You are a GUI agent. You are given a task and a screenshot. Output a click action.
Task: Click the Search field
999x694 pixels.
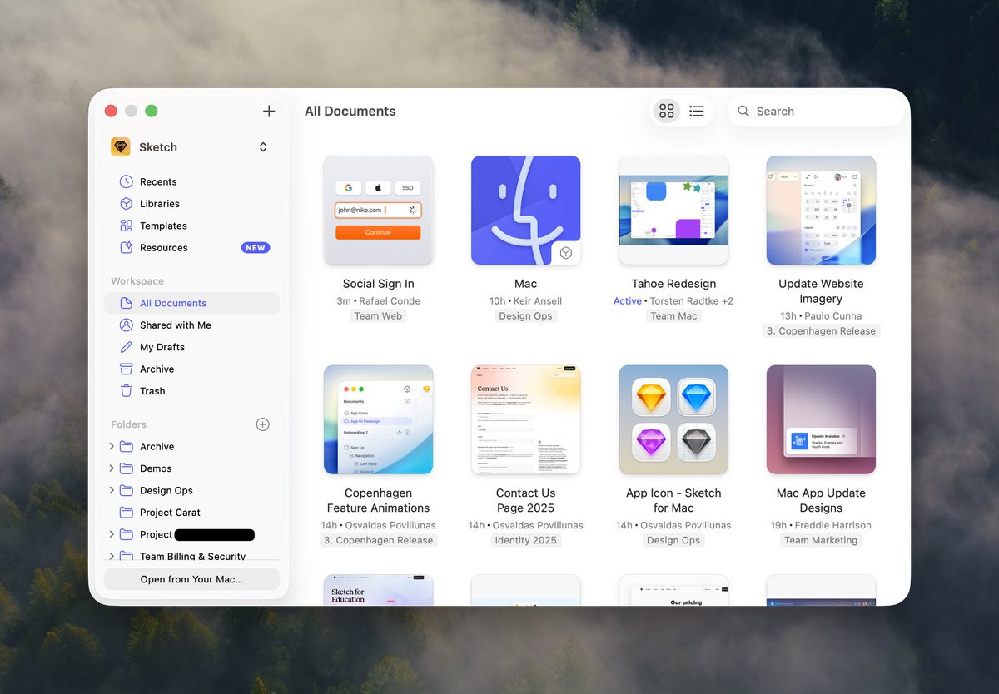tap(816, 111)
